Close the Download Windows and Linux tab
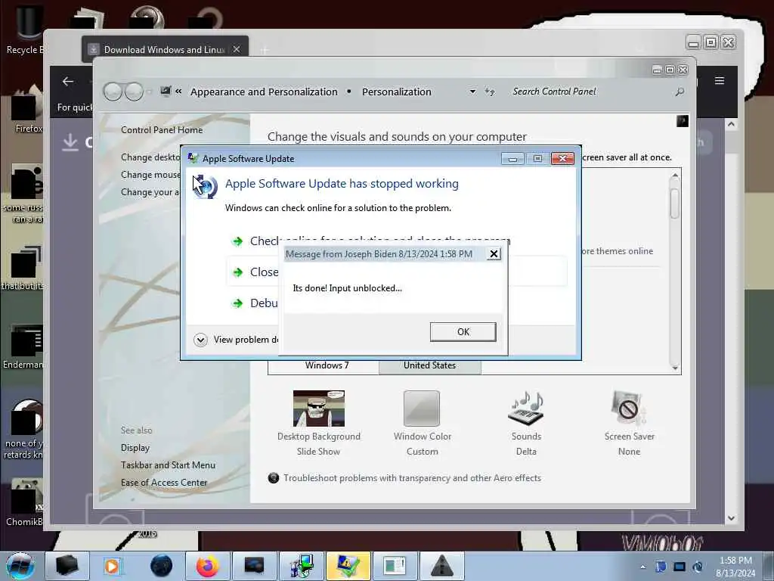The image size is (774, 581). point(237,49)
